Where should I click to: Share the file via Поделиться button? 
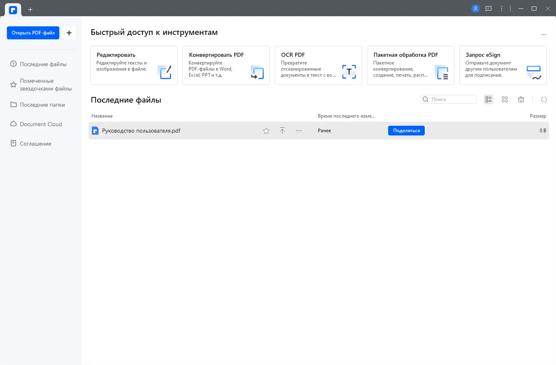[406, 130]
